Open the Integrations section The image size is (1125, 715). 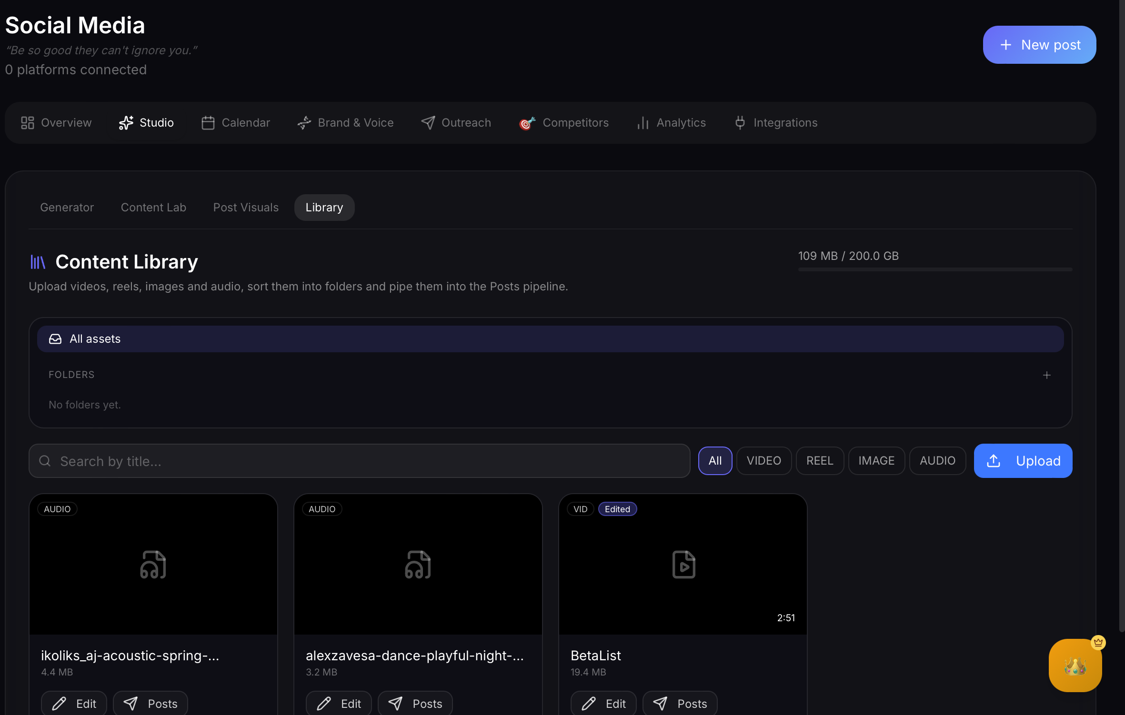tap(776, 123)
